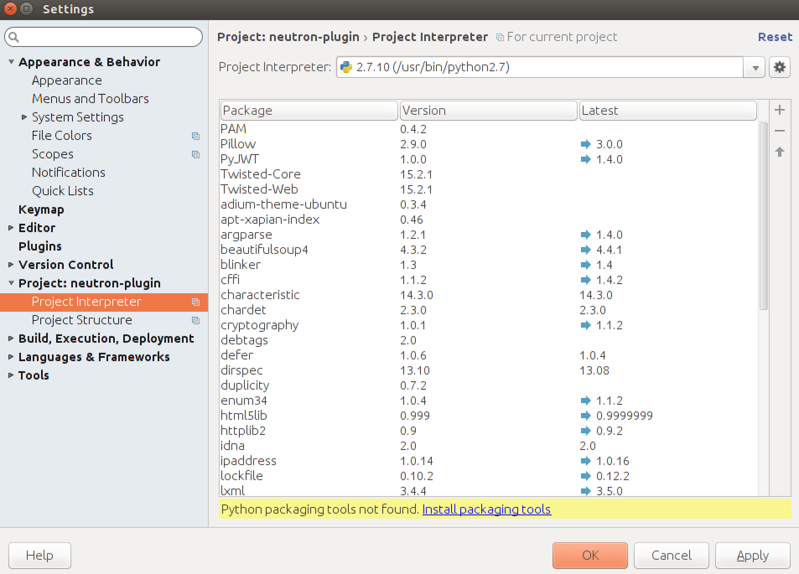Image resolution: width=799 pixels, height=574 pixels.
Task: Select the enum34 package row
Action: click(x=488, y=401)
